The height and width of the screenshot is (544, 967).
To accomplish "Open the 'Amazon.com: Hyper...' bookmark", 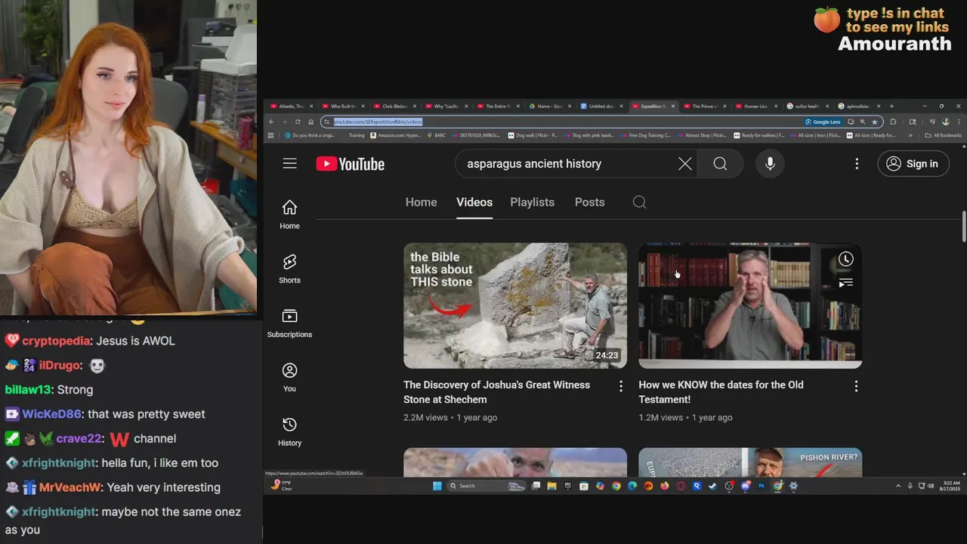I will tap(395, 135).
